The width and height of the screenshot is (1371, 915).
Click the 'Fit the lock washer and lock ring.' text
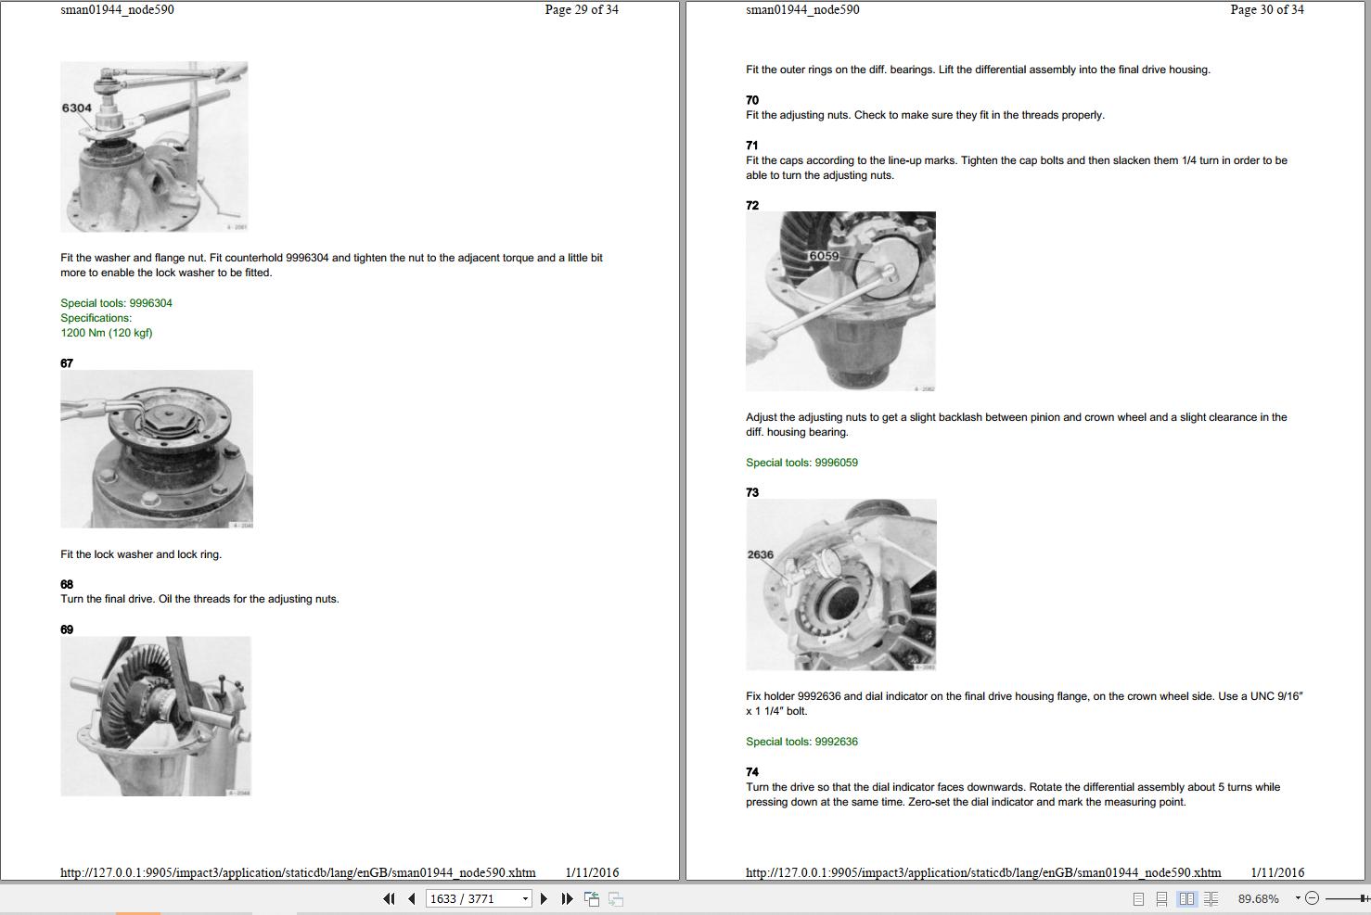tap(141, 554)
